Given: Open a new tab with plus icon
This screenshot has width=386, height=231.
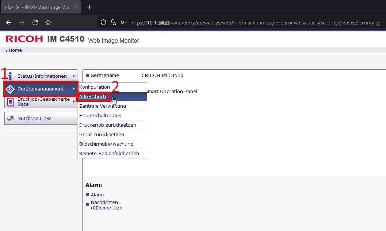Looking at the screenshot, I should tap(89, 7).
